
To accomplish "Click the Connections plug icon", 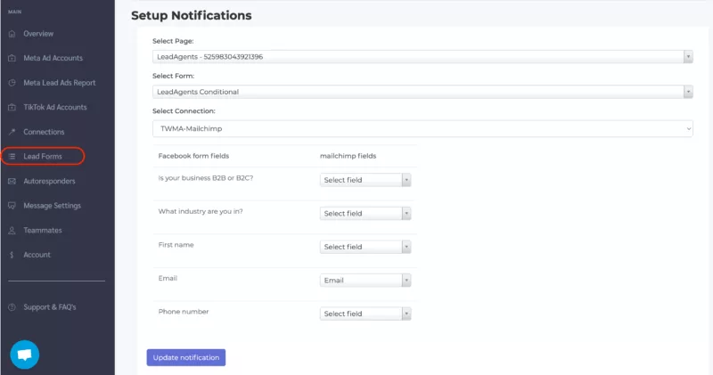I will (12, 132).
